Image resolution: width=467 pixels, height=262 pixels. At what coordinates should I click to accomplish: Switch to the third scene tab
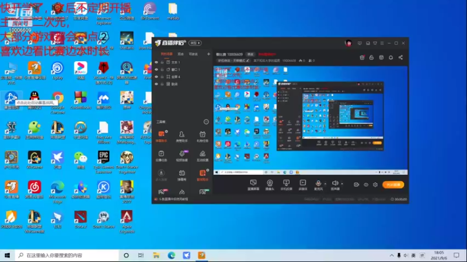coord(193,54)
